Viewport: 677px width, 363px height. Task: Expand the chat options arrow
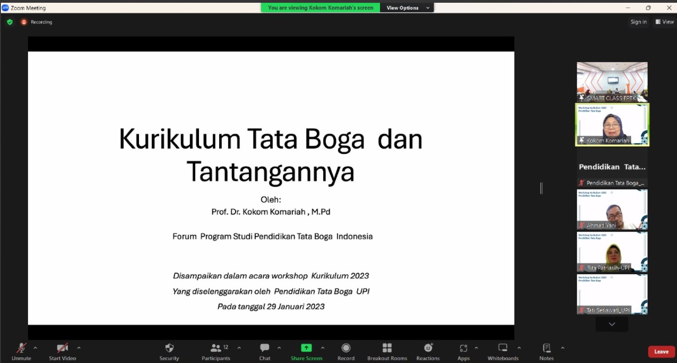pyautogui.click(x=279, y=348)
